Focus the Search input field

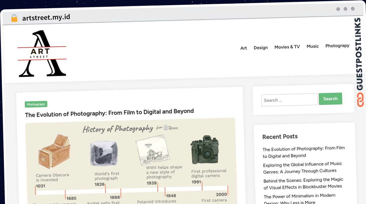(289, 100)
